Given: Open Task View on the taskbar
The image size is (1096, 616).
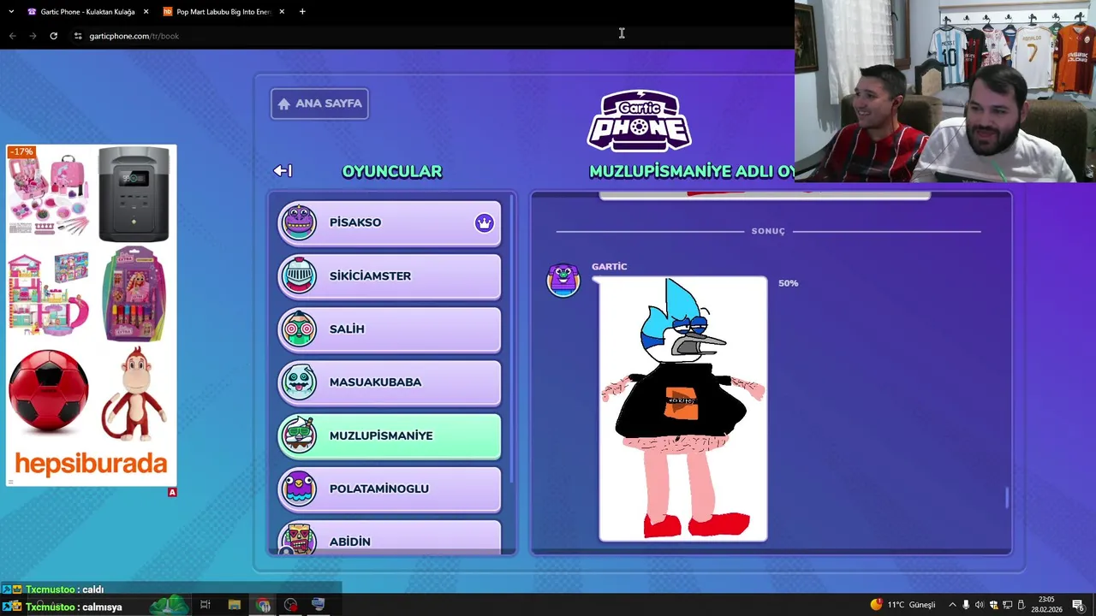Looking at the screenshot, I should (205, 605).
